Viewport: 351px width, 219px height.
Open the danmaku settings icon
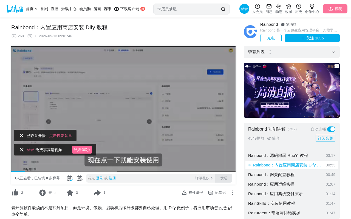point(80,178)
